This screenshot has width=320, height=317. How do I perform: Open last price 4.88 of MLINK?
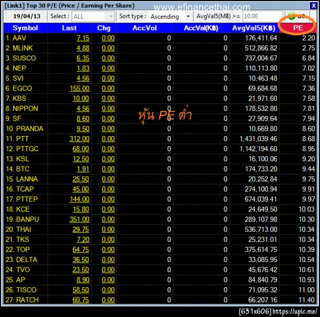point(83,48)
